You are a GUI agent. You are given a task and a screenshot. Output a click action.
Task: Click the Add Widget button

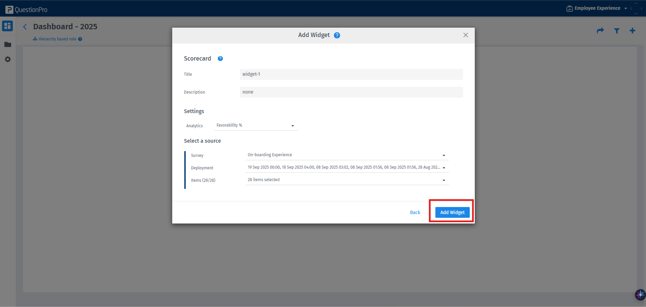point(452,212)
